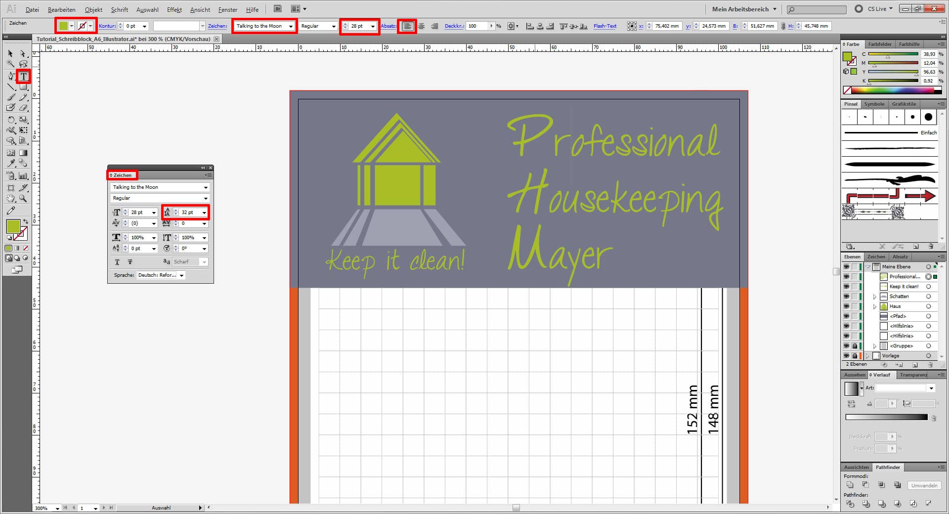Hide the Schatten layer via eye icon
Viewport: 949px width, 514px height.
(846, 297)
